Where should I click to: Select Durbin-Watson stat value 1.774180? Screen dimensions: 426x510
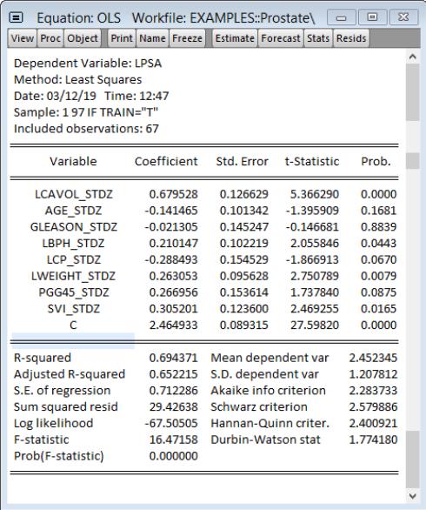pyautogui.click(x=373, y=440)
